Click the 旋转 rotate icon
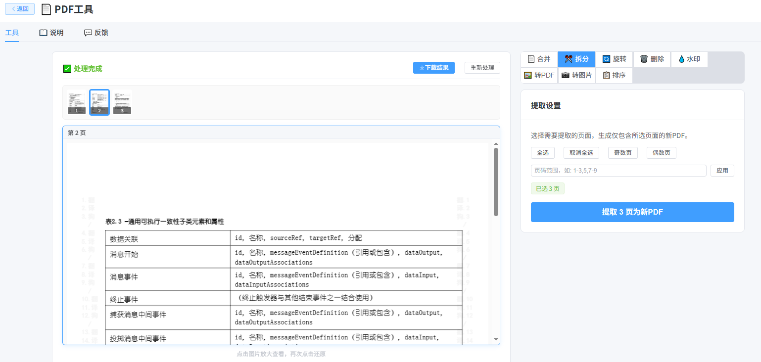 (606, 59)
